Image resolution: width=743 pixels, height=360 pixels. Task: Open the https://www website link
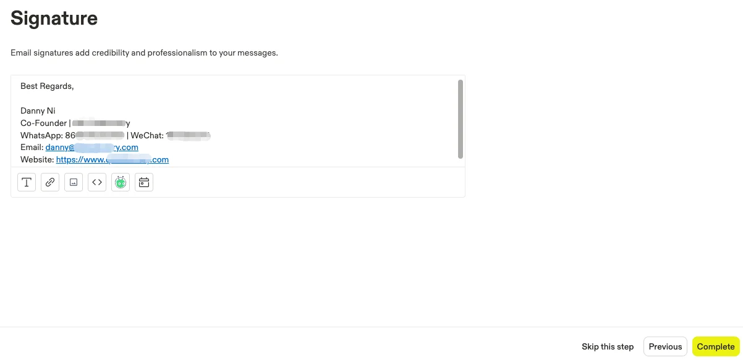tap(113, 159)
